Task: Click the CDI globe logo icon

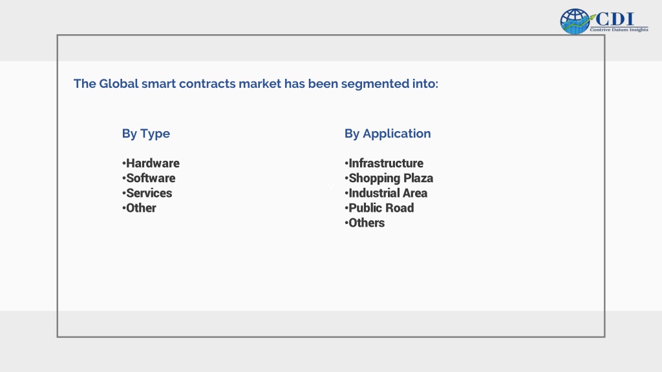Action: [x=575, y=21]
